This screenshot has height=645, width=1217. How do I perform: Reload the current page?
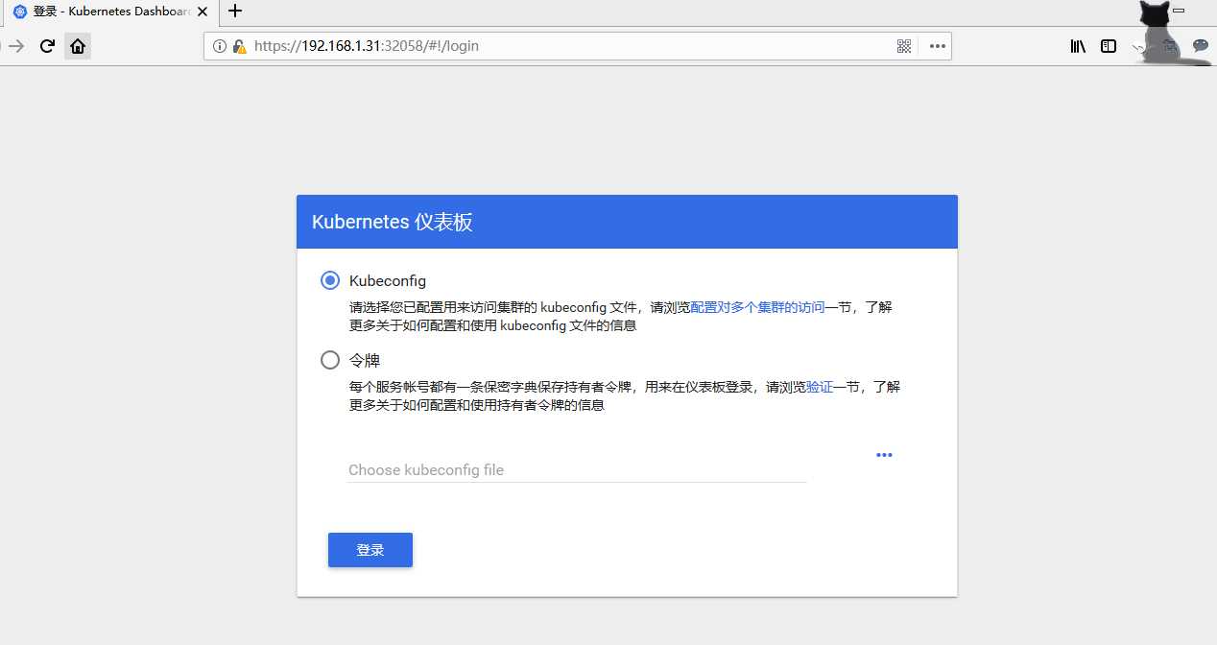[x=46, y=46]
